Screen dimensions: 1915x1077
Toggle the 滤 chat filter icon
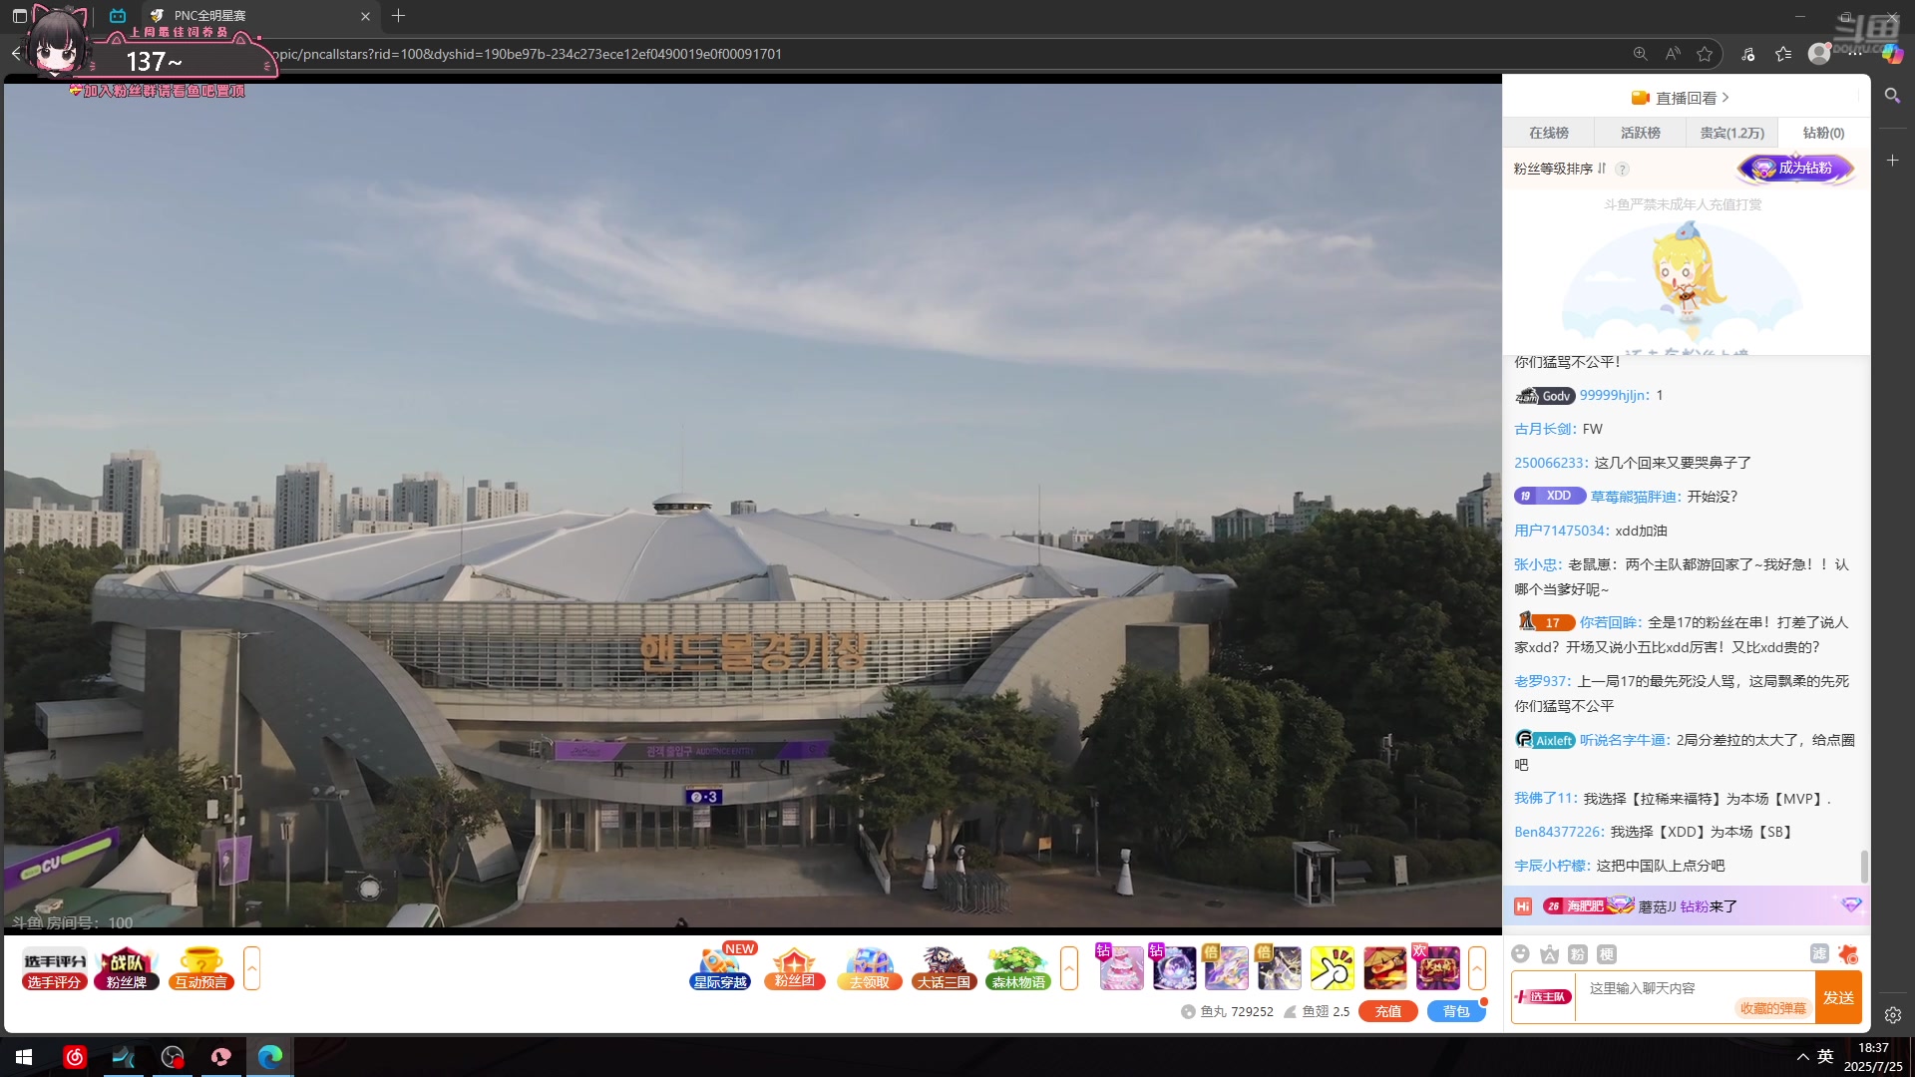click(1819, 954)
